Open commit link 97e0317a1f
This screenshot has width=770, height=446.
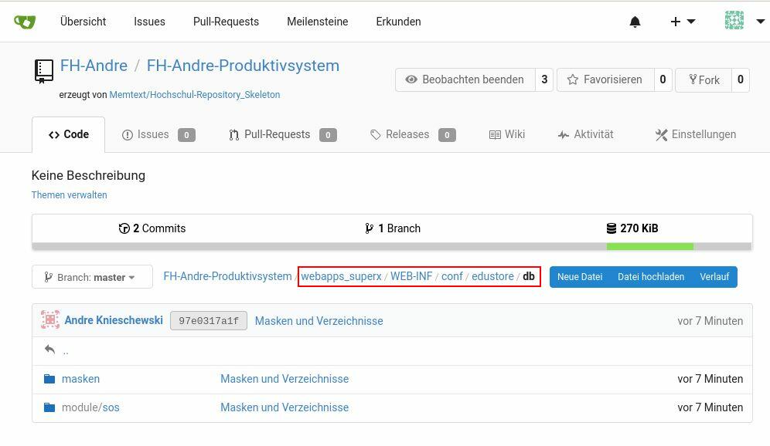click(209, 321)
